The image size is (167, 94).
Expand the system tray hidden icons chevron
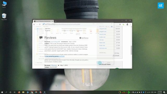[x=131, y=92]
